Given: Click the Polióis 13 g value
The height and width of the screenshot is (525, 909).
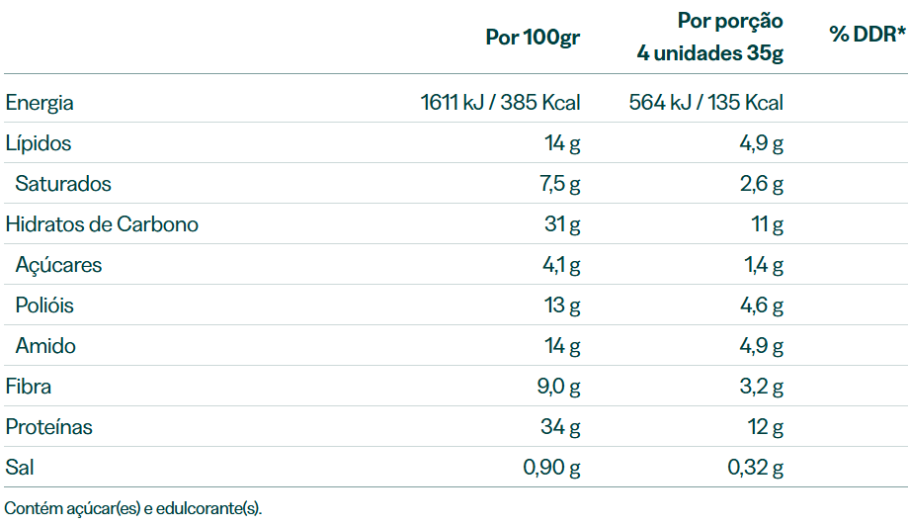Looking at the screenshot, I should tap(562, 306).
